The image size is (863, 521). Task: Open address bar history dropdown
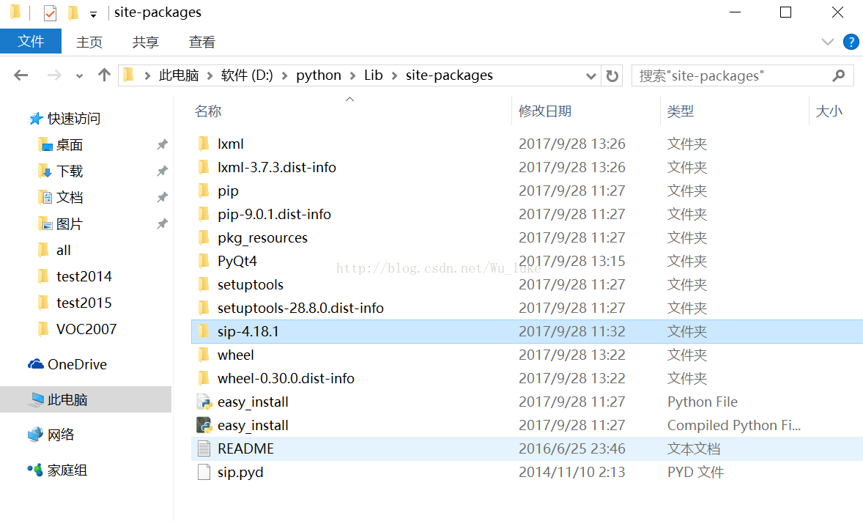590,76
